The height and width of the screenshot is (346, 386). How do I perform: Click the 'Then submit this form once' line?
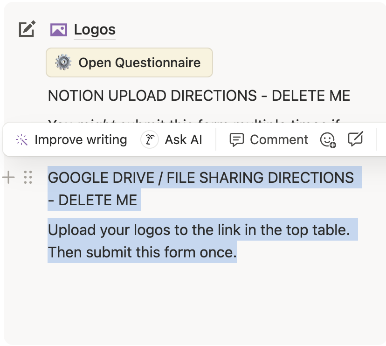(142, 252)
